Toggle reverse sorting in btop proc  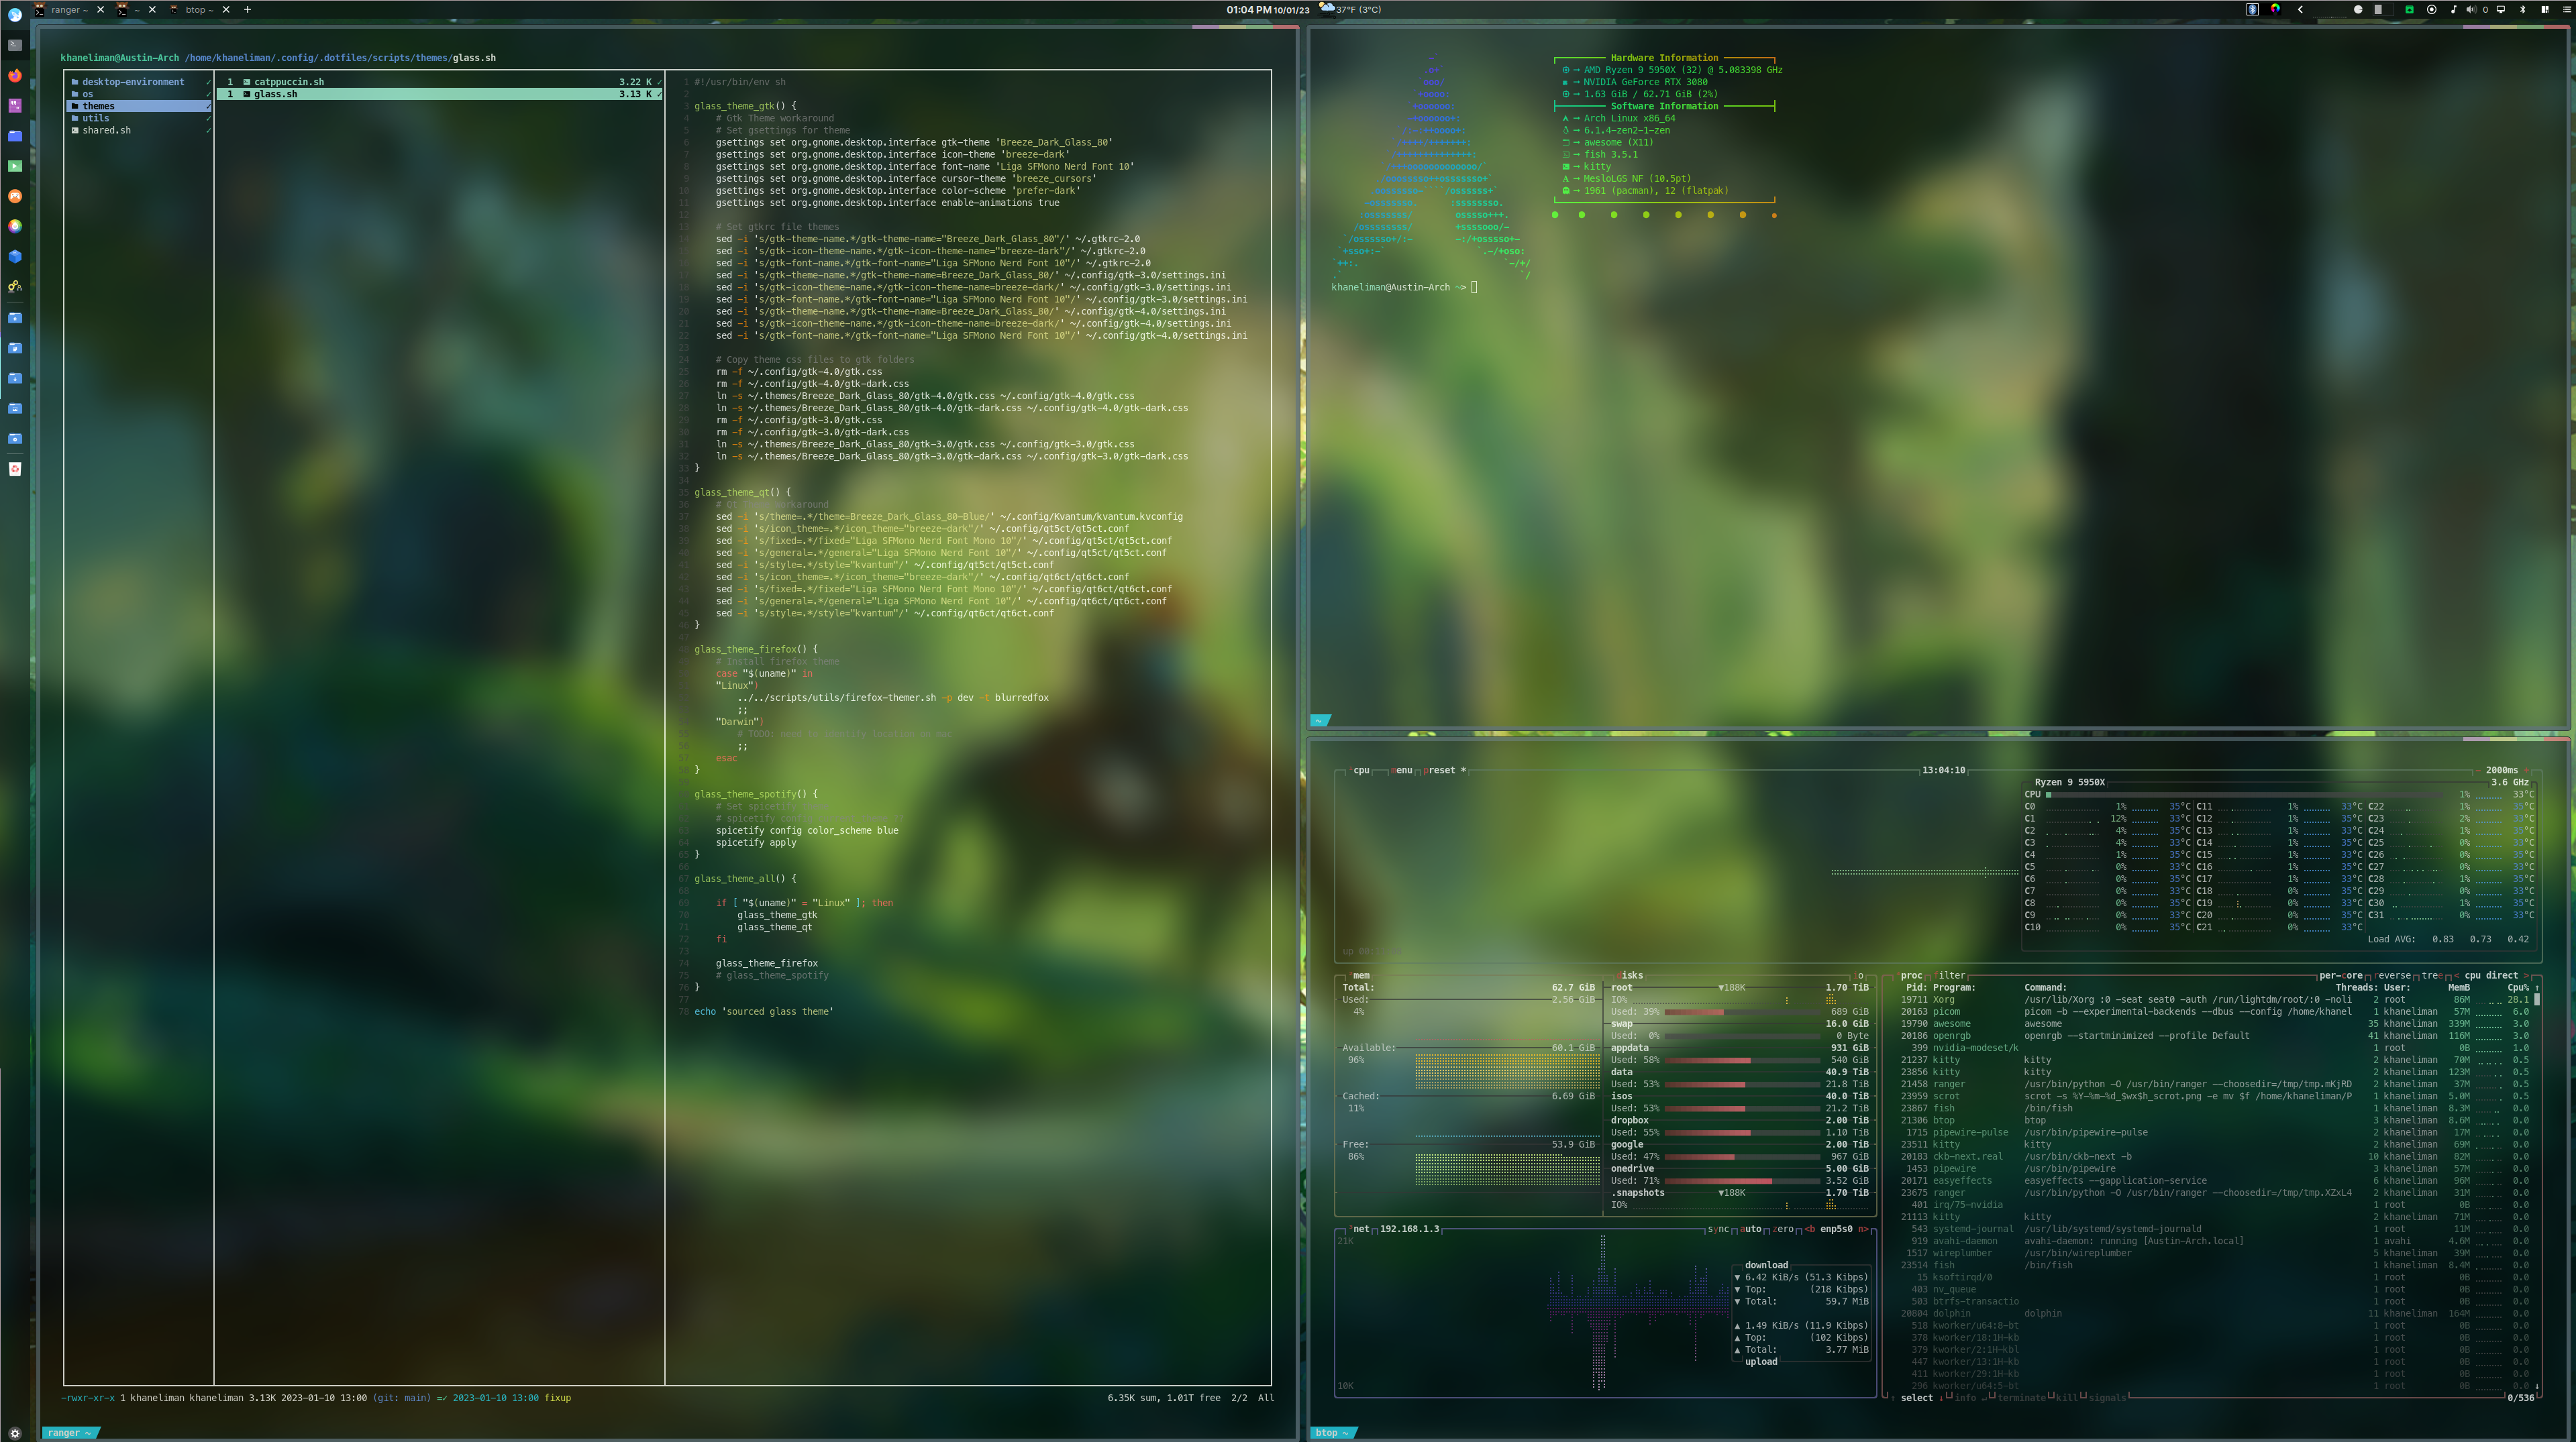[x=2393, y=975]
